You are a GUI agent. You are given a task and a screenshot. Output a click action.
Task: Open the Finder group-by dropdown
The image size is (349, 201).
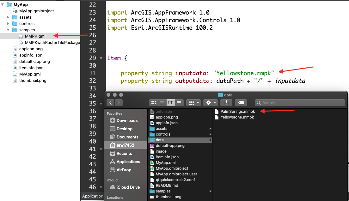[x=194, y=103]
